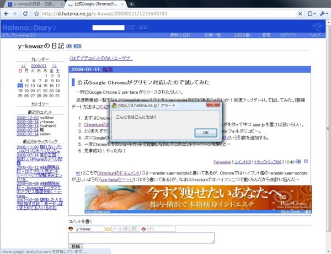Click the bookmark badge after 12:49
331x254 pixels.
pos(298,161)
